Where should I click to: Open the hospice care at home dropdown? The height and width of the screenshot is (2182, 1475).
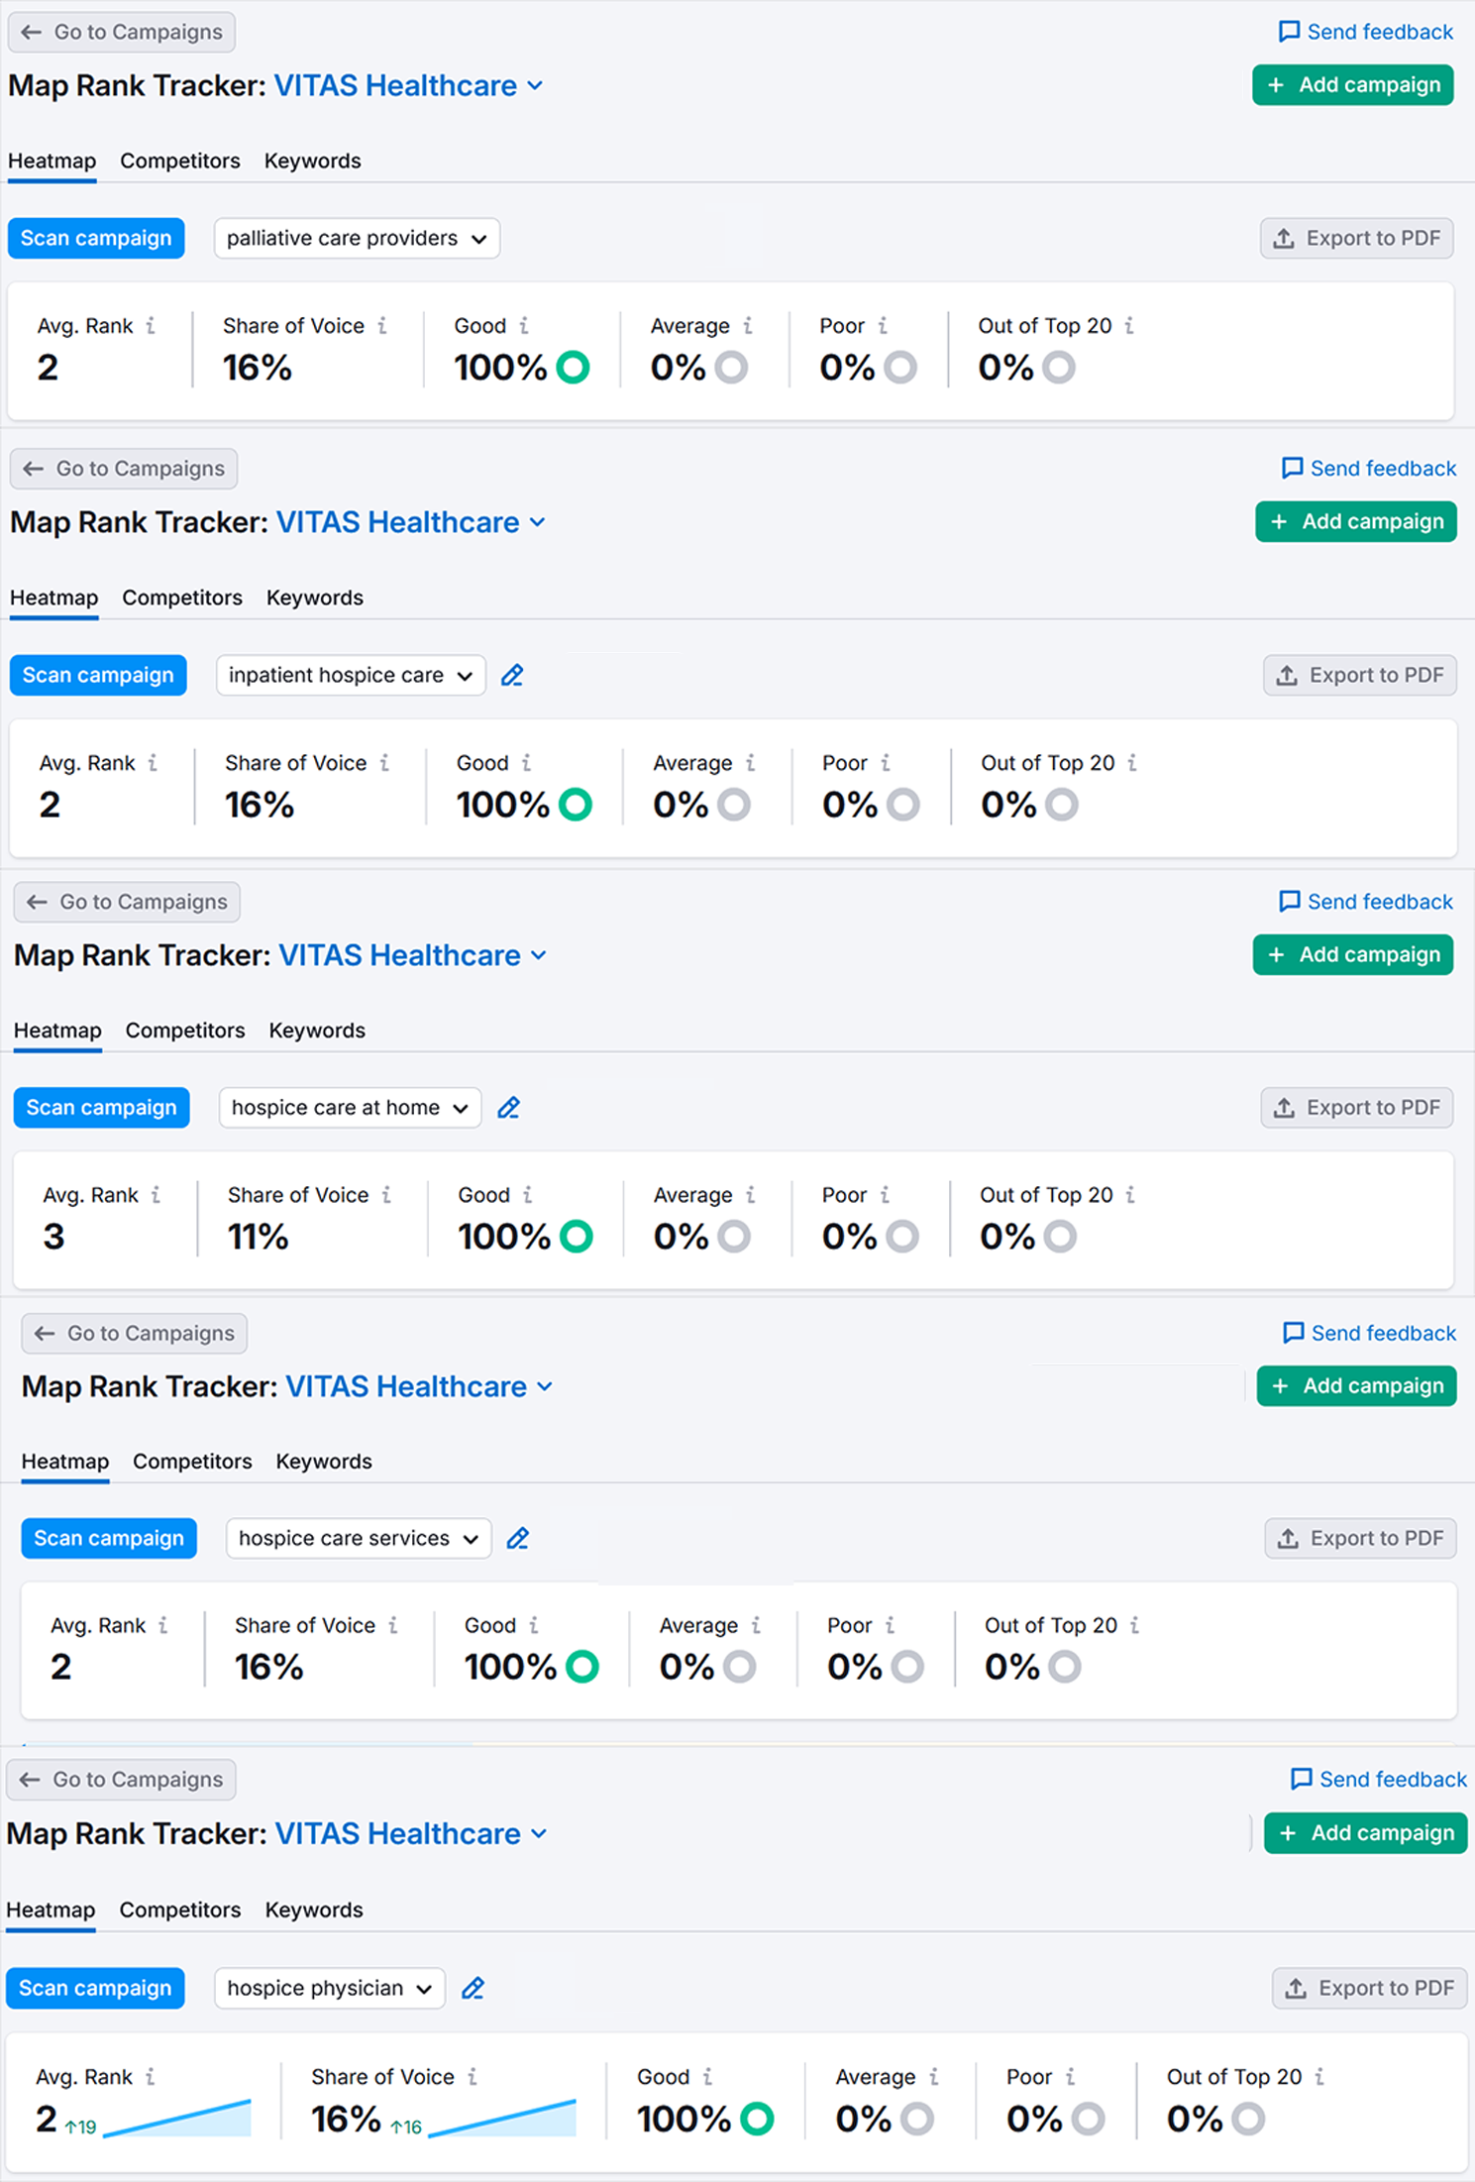coord(350,1108)
